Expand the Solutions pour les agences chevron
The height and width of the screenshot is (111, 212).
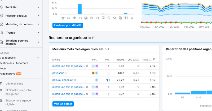point(38,42)
